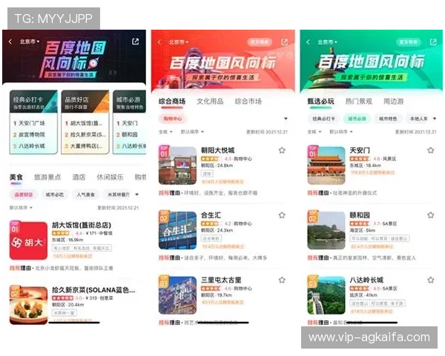Tap back arrow in the dark-banner screen
The image size is (445, 356).
10,42
